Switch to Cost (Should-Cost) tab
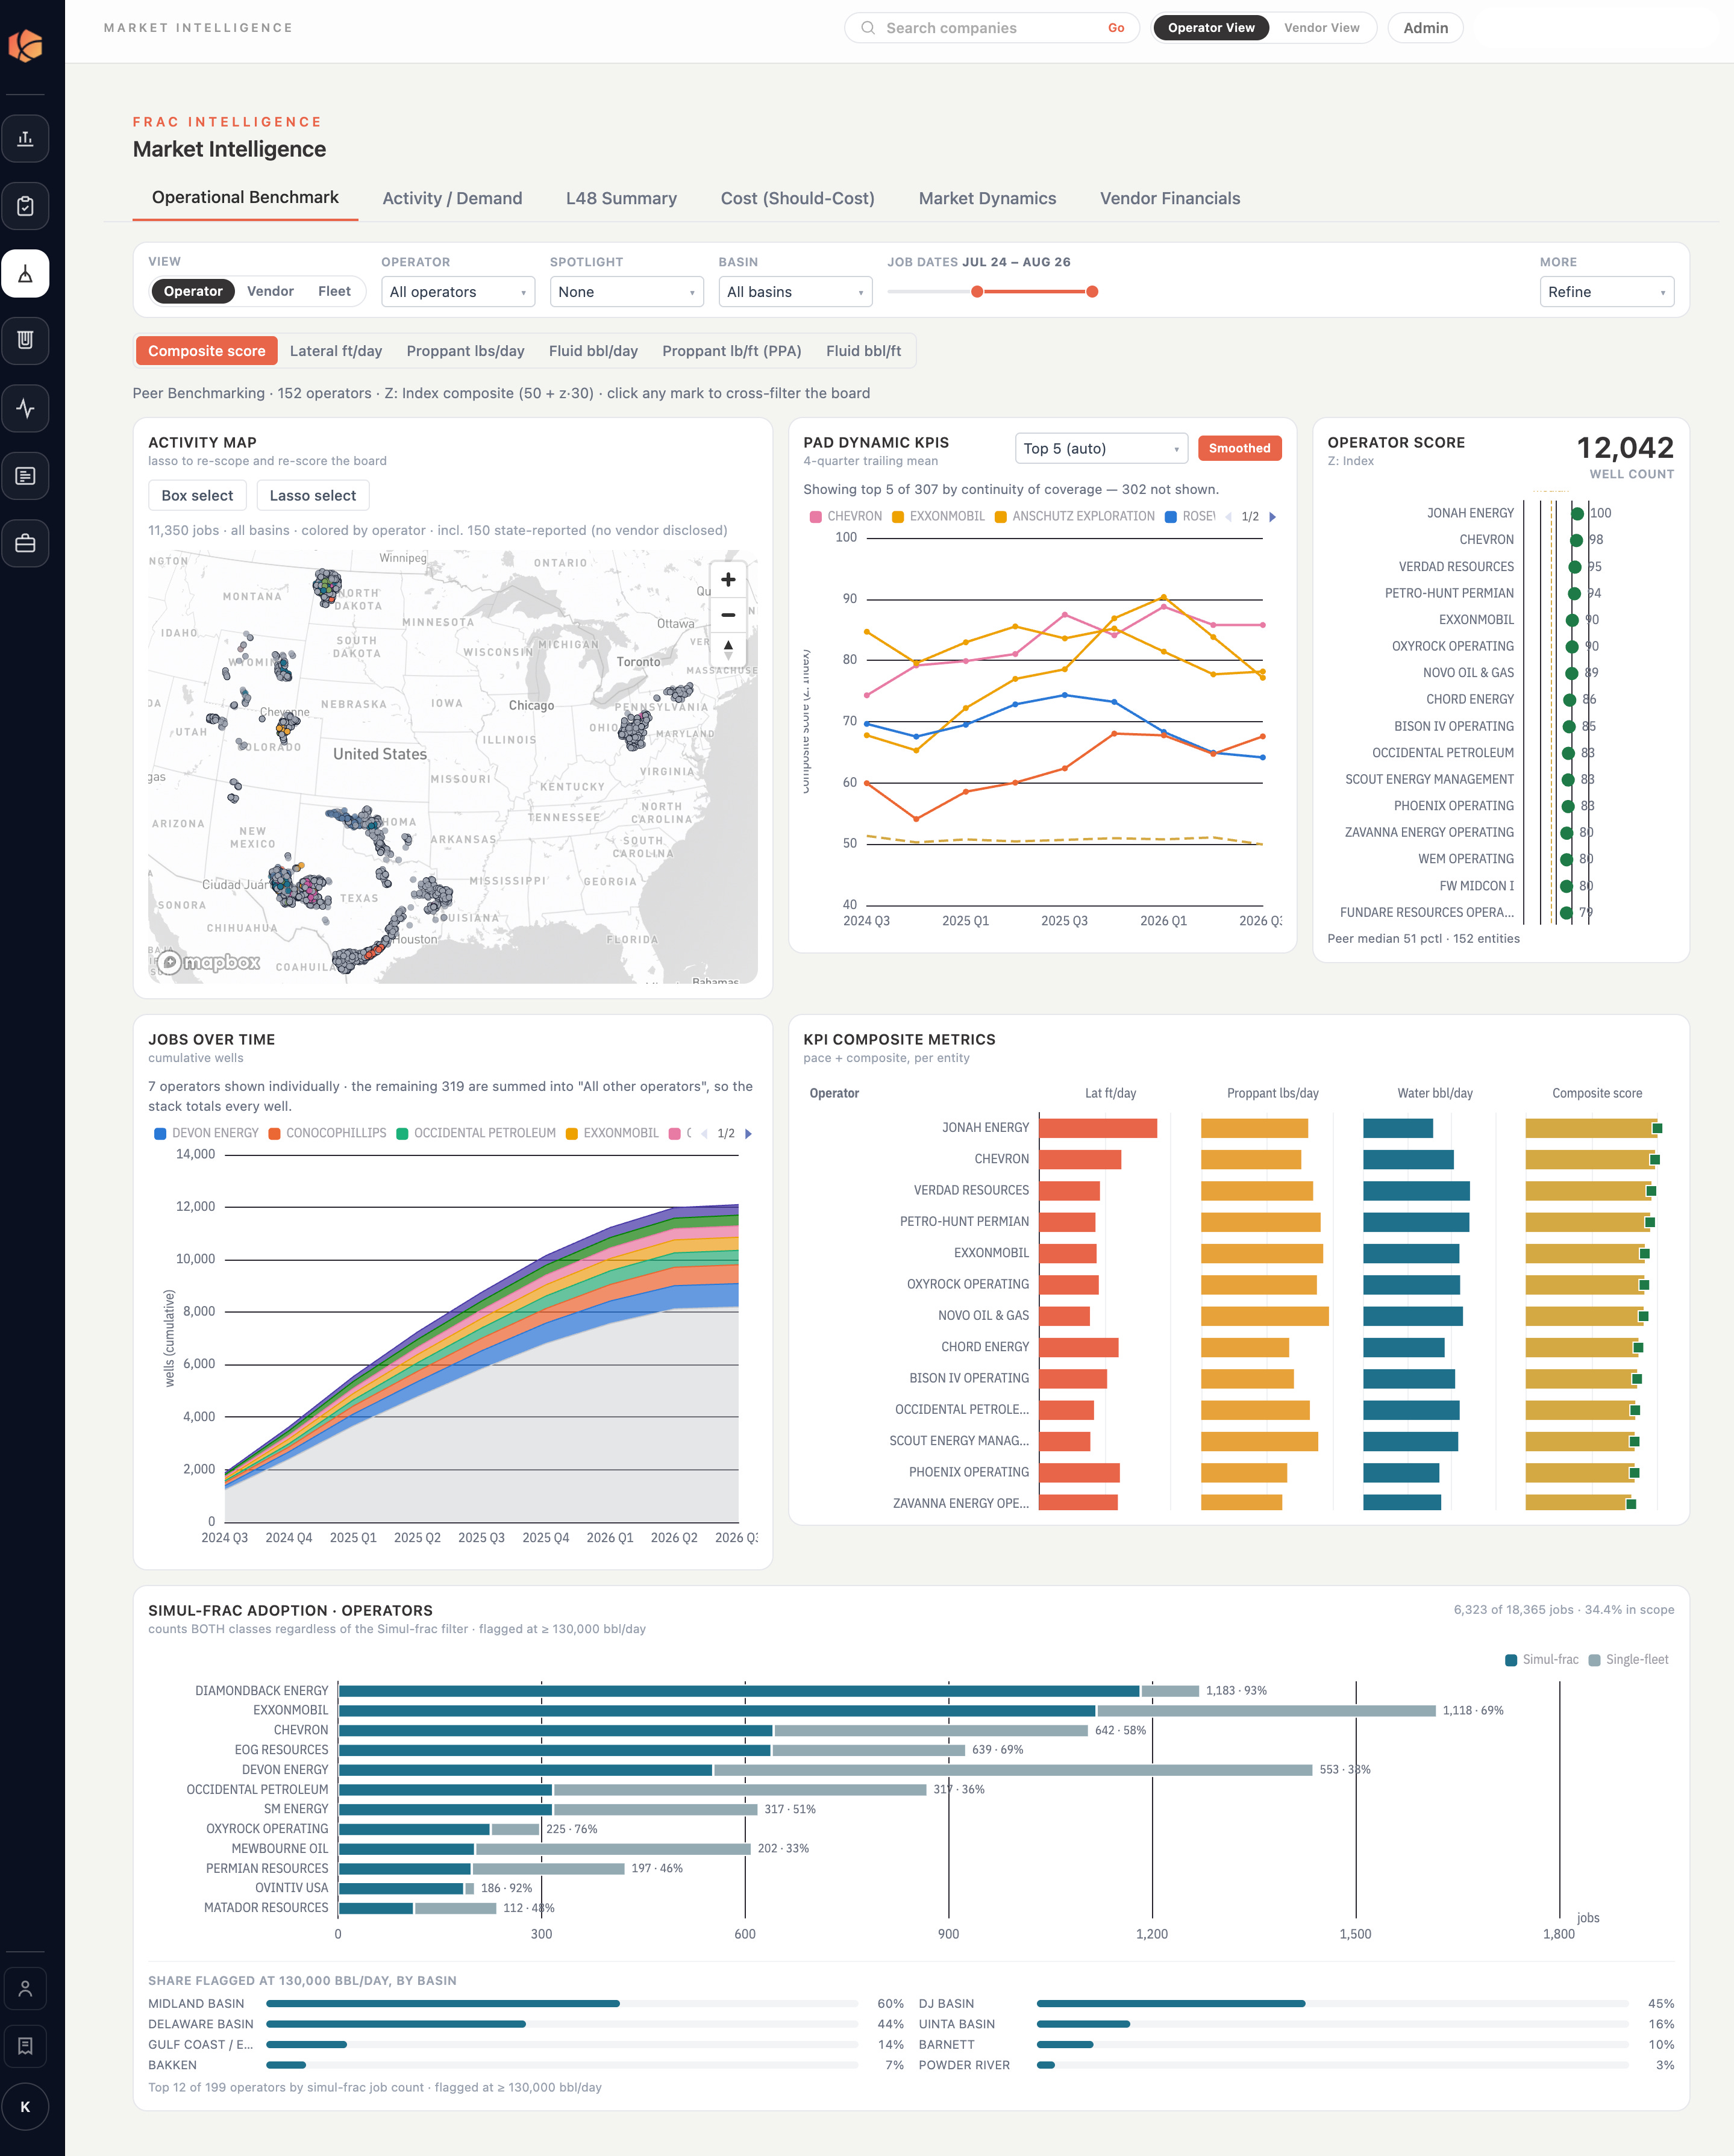The height and width of the screenshot is (2156, 1734). click(797, 198)
